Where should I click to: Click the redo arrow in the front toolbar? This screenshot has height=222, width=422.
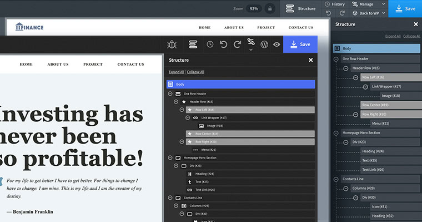coord(237,45)
